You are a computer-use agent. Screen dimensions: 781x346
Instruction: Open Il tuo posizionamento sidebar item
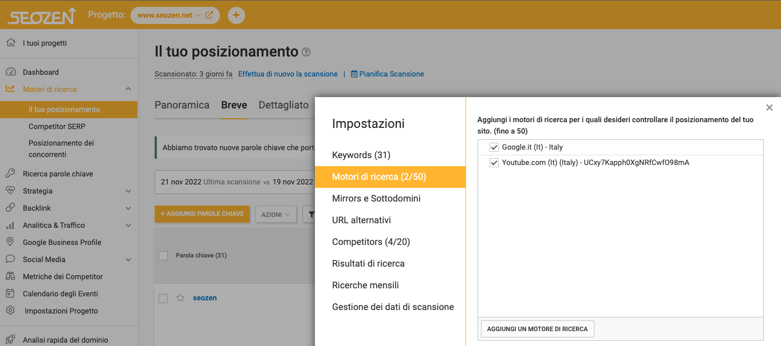click(69, 110)
